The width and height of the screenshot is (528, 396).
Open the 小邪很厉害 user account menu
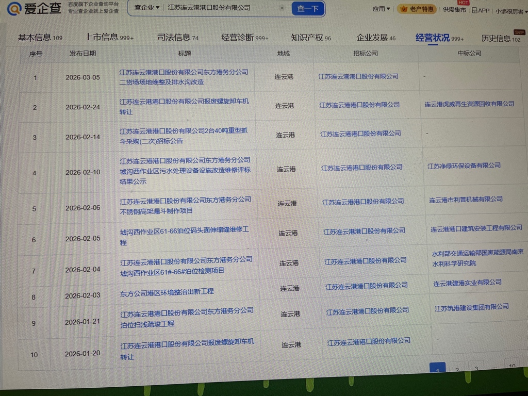[511, 11]
